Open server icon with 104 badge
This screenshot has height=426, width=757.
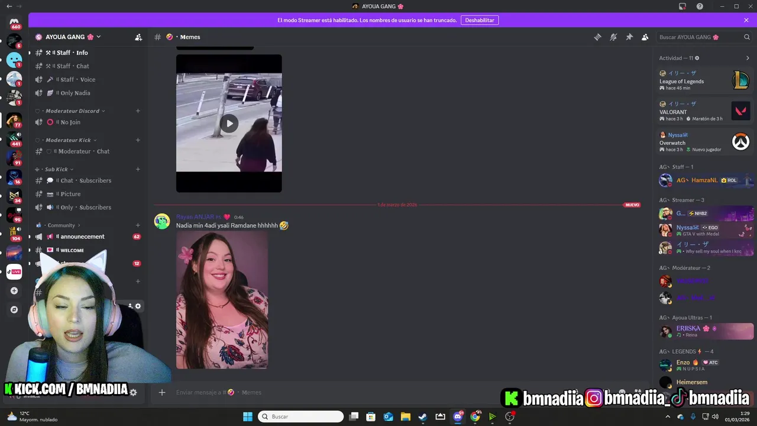click(14, 234)
